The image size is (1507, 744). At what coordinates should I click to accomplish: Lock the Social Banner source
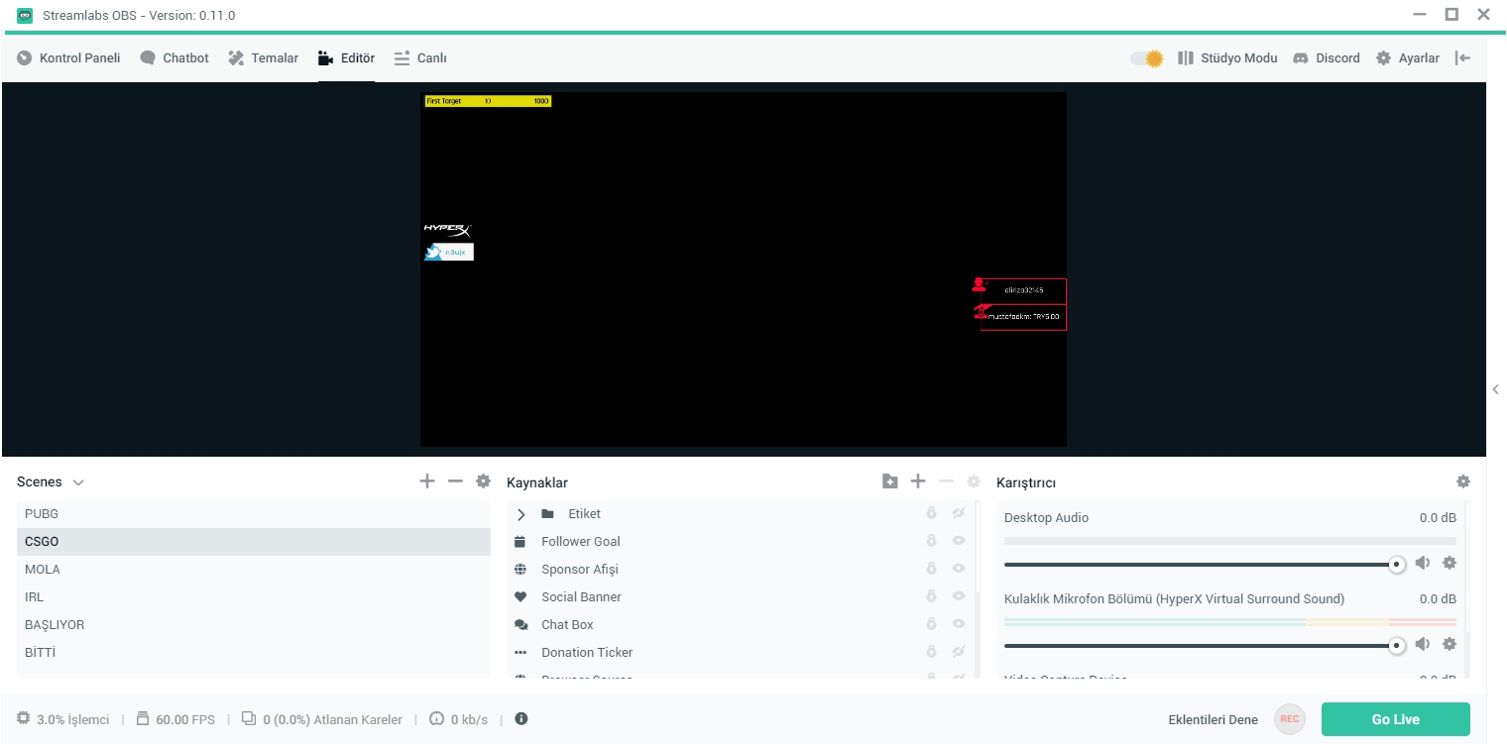tap(931, 597)
